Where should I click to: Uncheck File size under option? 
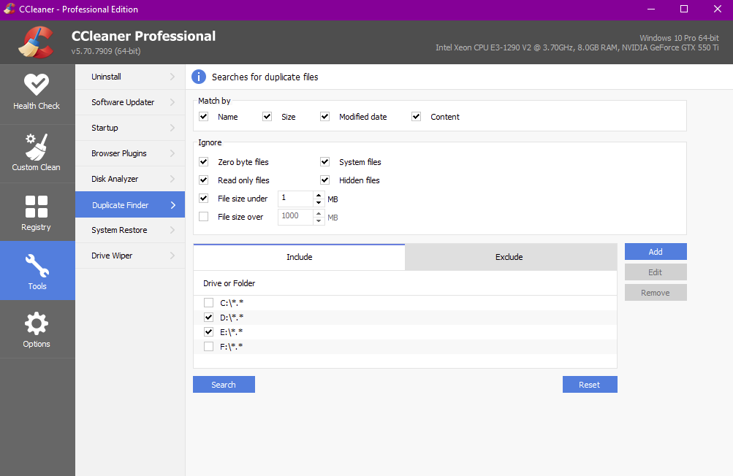pyautogui.click(x=203, y=198)
